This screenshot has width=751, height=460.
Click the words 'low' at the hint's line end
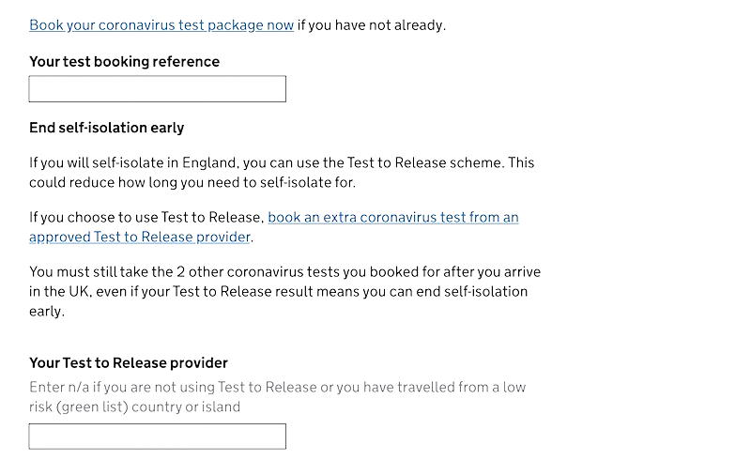pos(514,387)
